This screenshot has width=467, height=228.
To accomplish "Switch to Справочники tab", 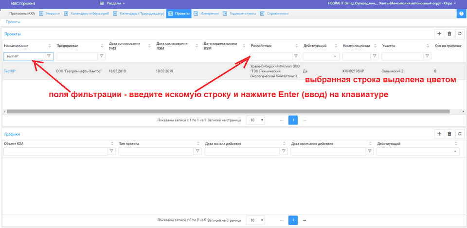I will 274,14.
